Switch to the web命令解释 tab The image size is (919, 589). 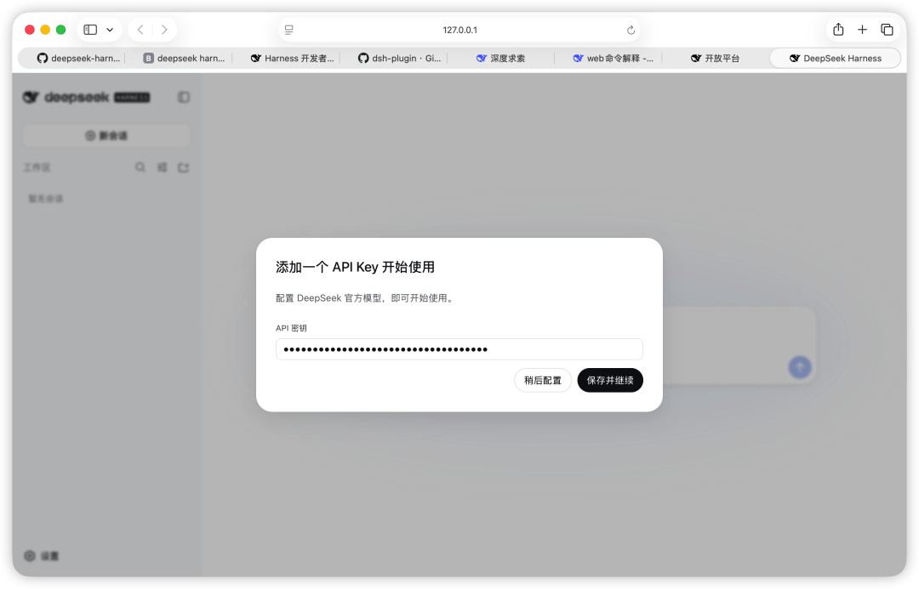coord(613,58)
